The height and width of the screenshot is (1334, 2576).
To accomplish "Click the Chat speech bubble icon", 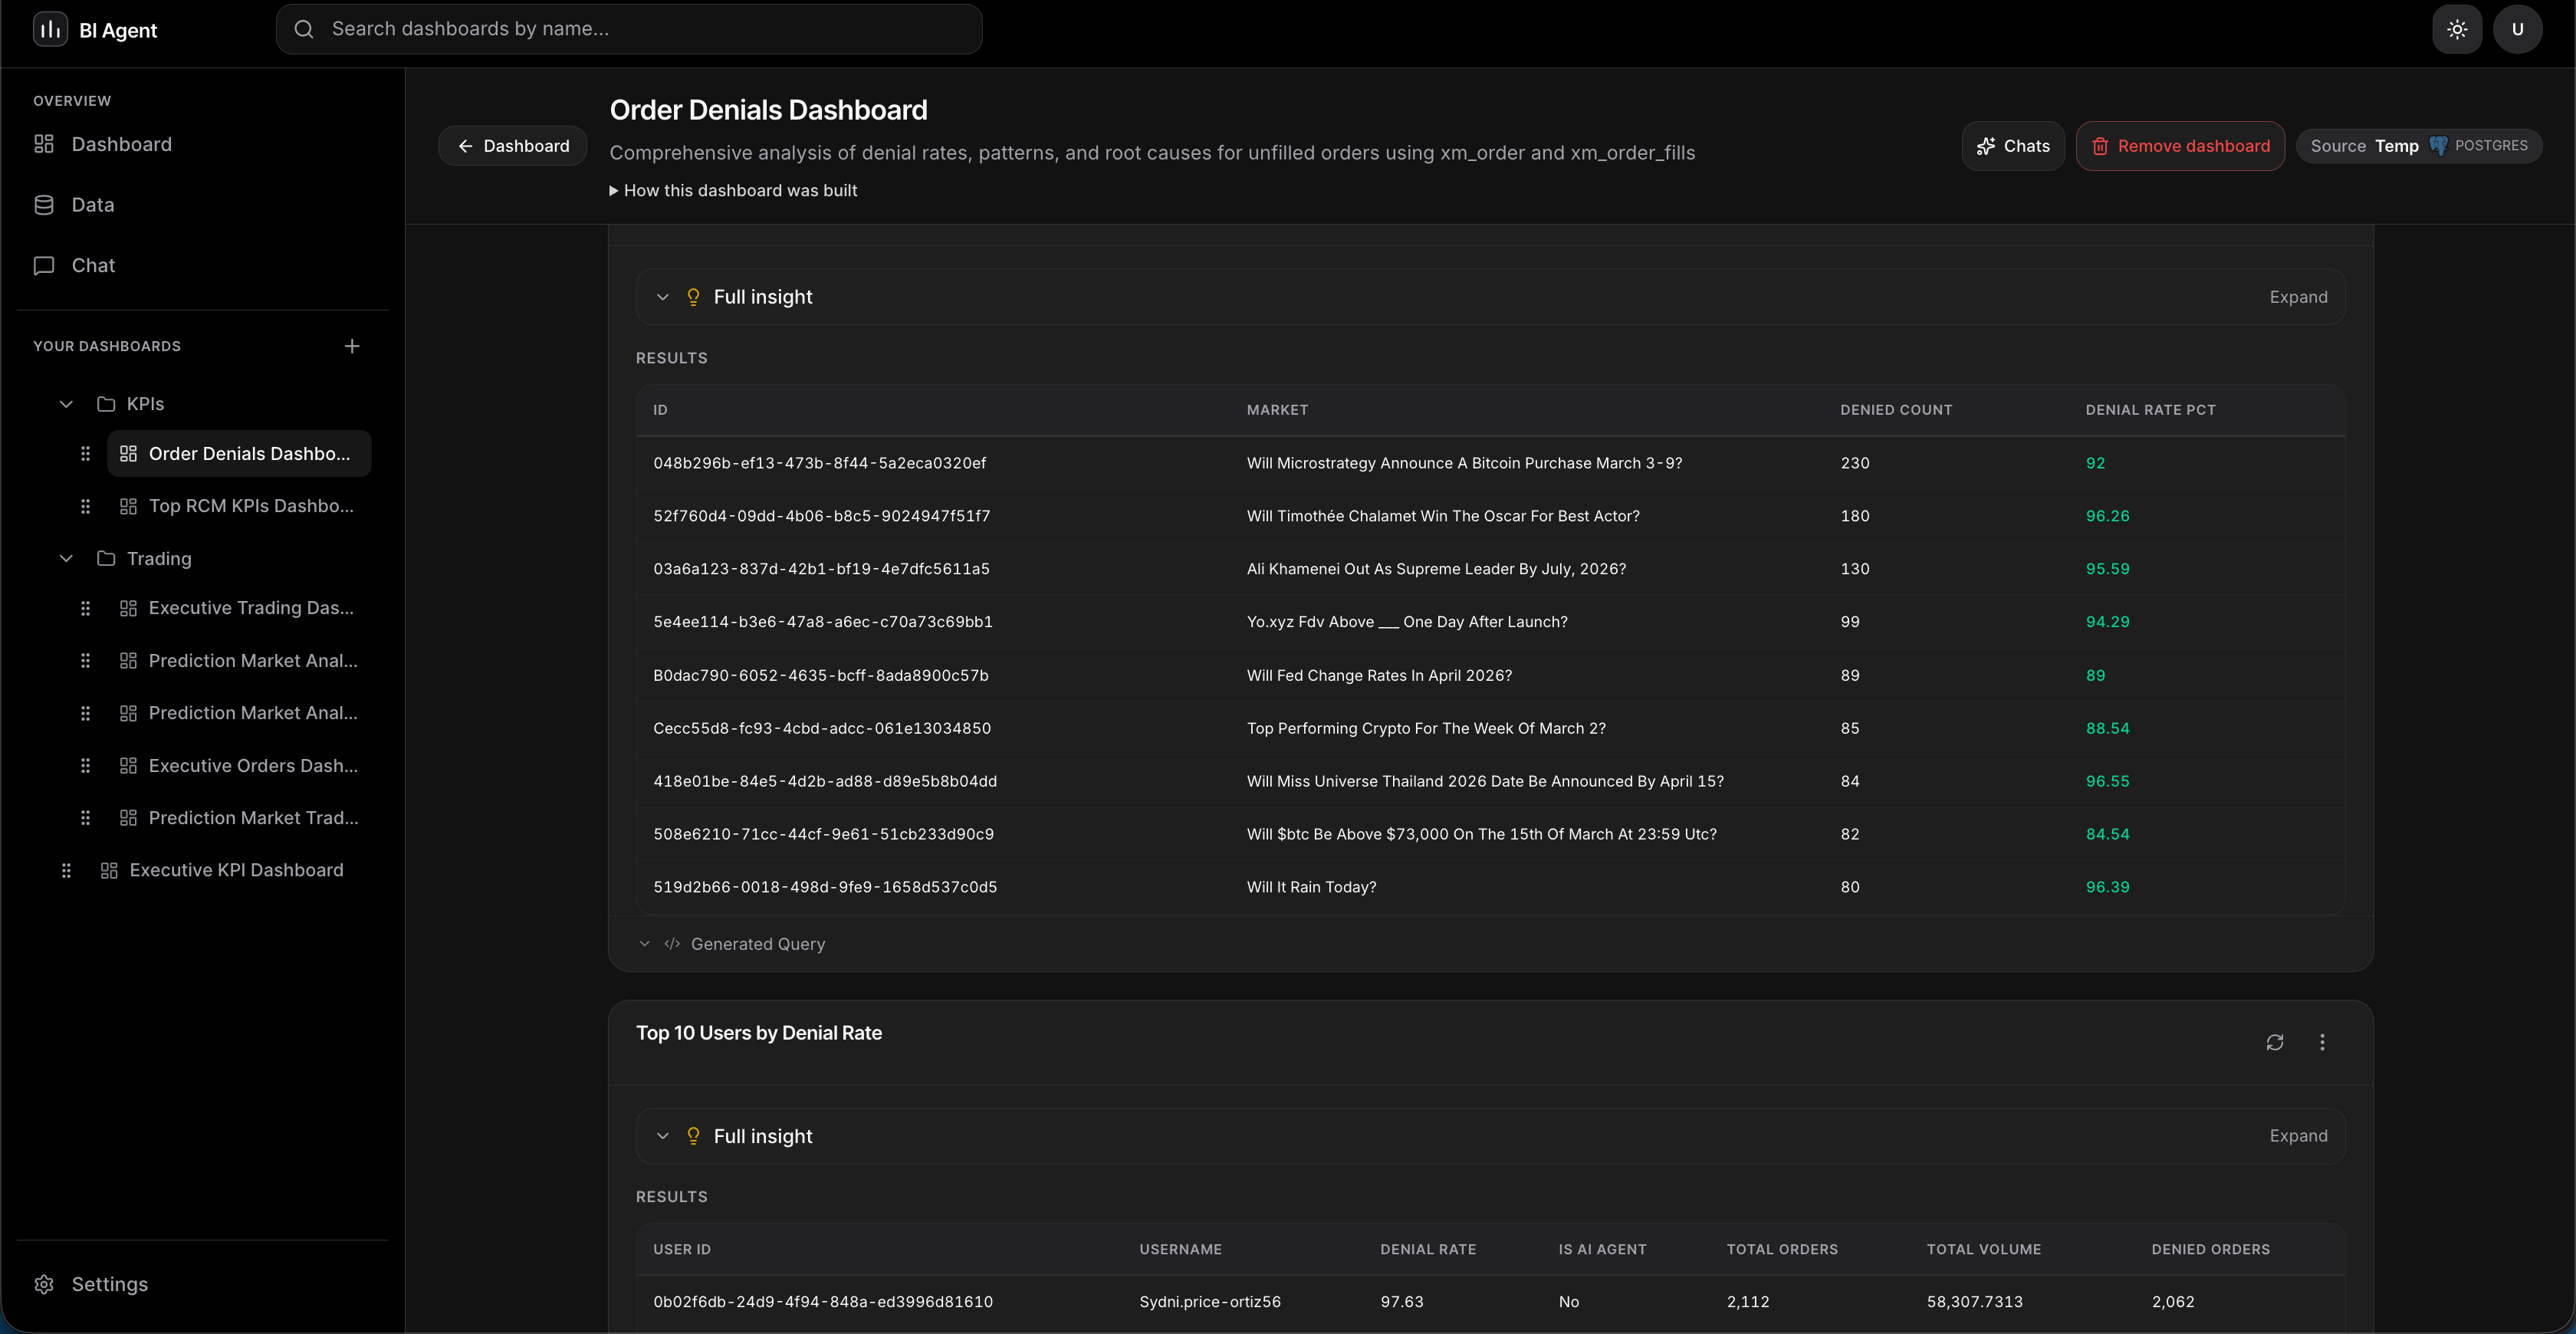I will coord(44,265).
